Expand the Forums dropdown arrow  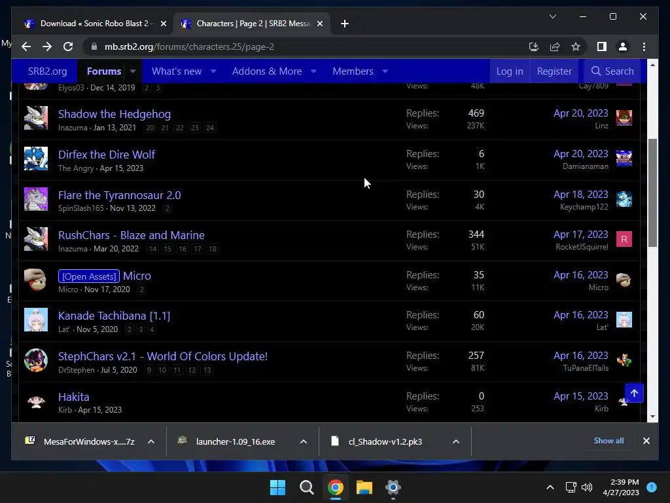point(133,71)
